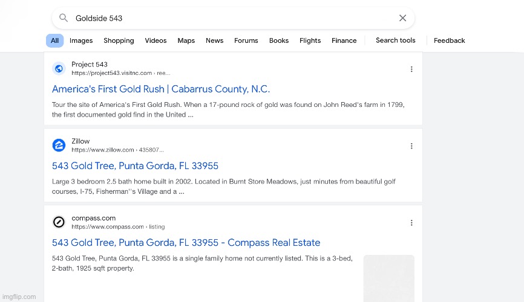The image size is (524, 302).
Task: Open the Videos search tab
Action: 156,40
